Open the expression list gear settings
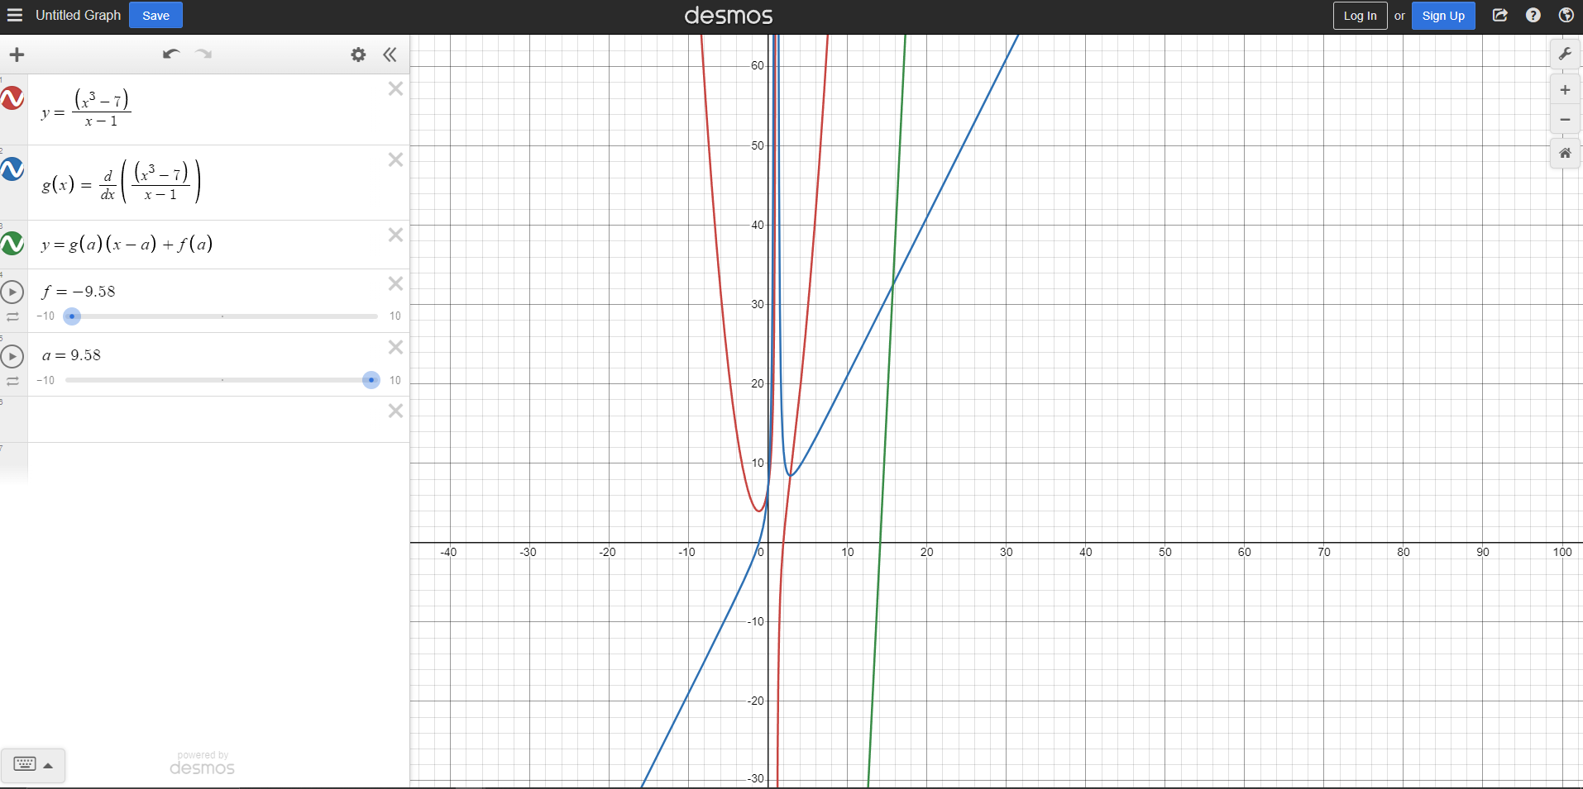 coord(358,55)
